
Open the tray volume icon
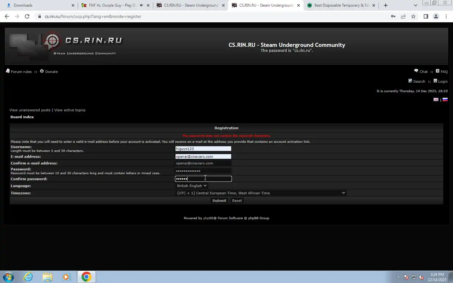421,277
